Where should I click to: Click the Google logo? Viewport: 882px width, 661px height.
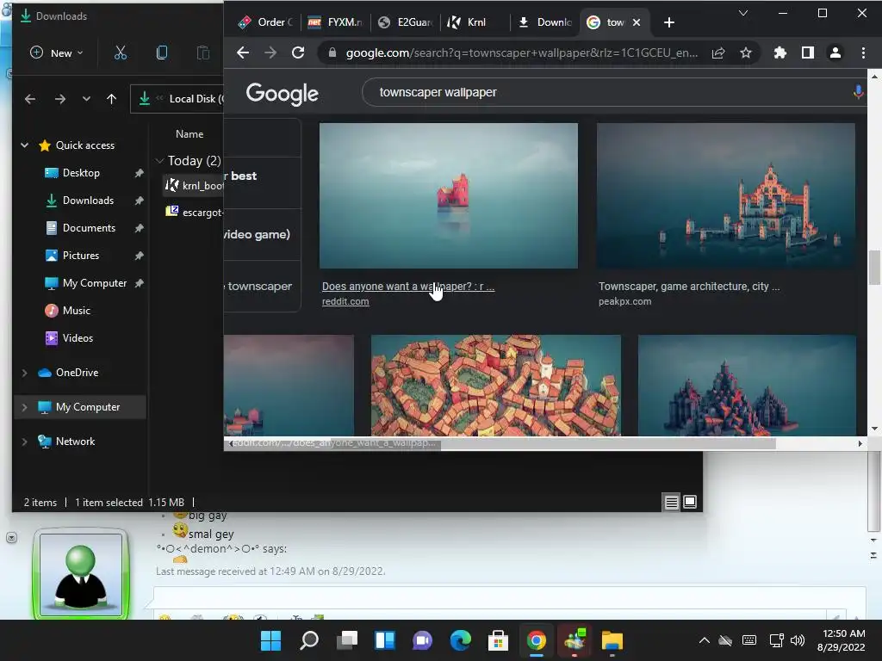(x=282, y=93)
